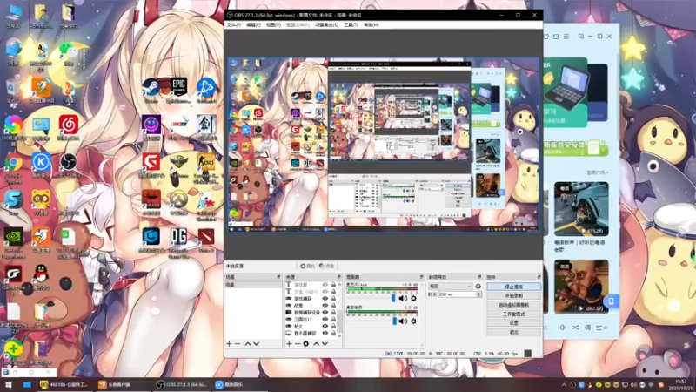Toggle lock on 显示器捕获 source
The width and height of the screenshot is (696, 392).
(333, 333)
